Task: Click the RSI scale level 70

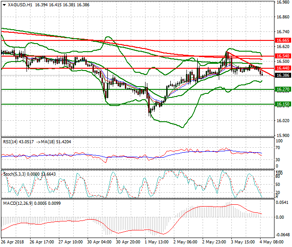Action: [x=278, y=148]
